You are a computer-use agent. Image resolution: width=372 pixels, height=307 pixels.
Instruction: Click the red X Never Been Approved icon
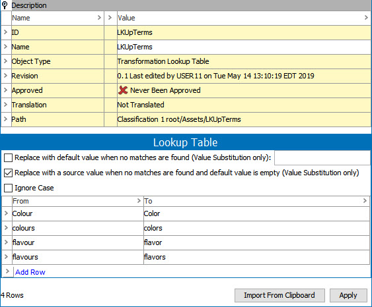123,90
